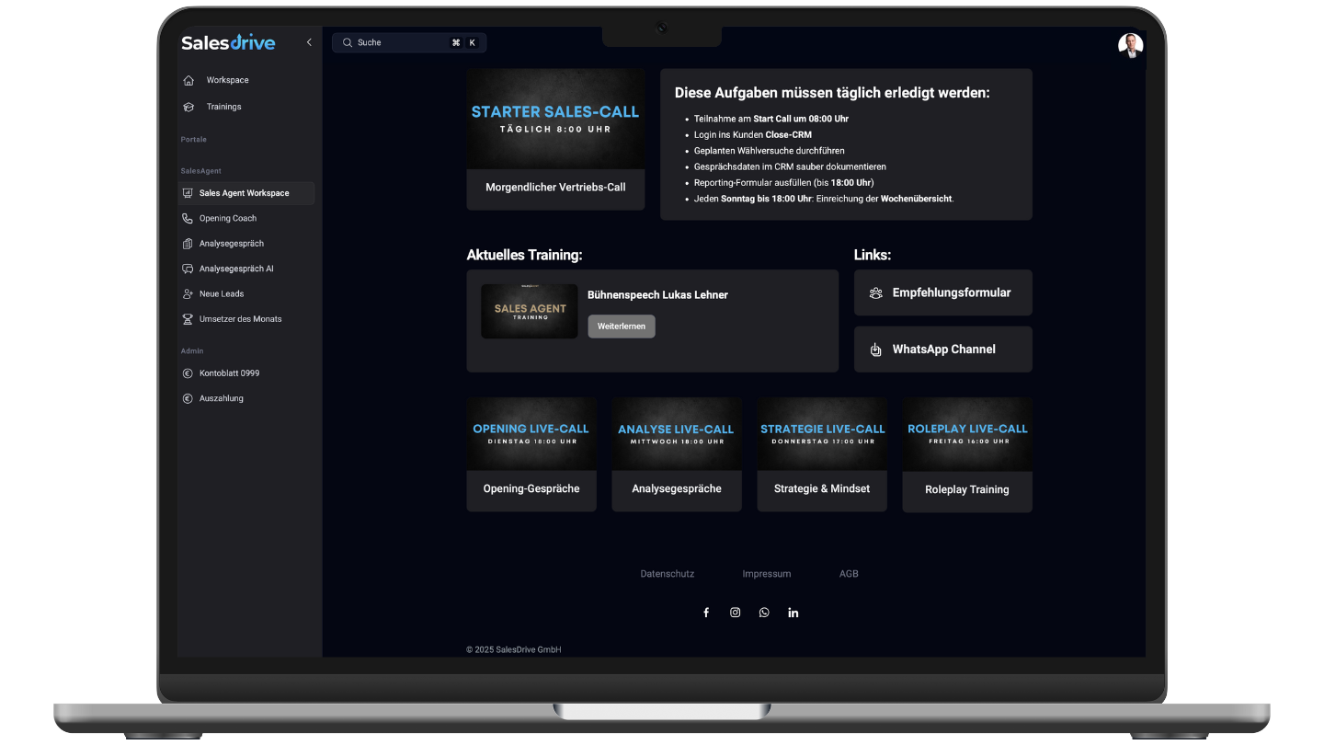Collapse the sidebar with the chevron arrow
Screen dimensions: 1324x745
(x=309, y=42)
